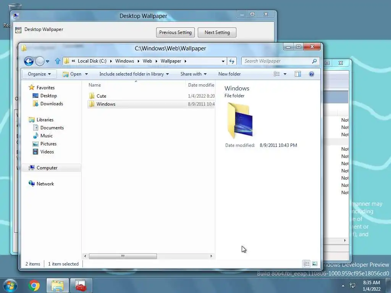
Task: Expand the arrow after Web in address bar
Action: pos(156,61)
